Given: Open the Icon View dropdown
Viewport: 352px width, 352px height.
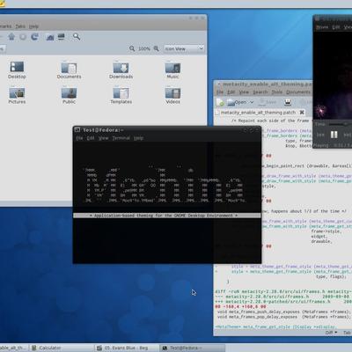Looking at the screenshot, I should pyautogui.click(x=184, y=48).
